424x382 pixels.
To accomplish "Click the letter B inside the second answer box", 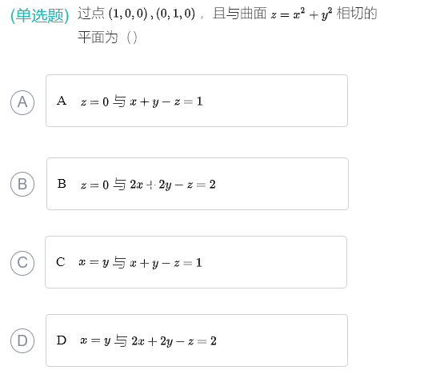I will [x=62, y=184].
